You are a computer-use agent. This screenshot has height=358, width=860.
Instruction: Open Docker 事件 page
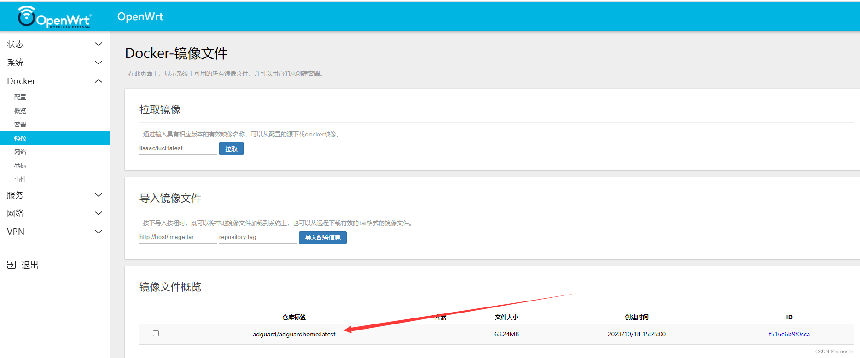(x=20, y=179)
